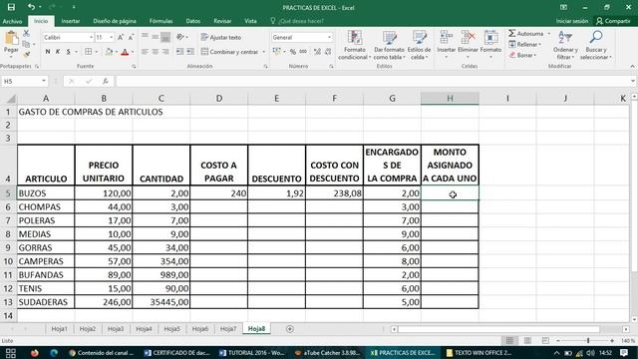
Task: Increase font size icon
Action: (121, 37)
